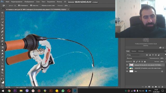Filter layers by type text
Screen dimensions: 166x93
(153, 55)
